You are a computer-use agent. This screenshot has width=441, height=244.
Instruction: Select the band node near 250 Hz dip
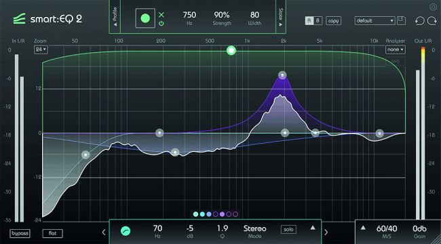pyautogui.click(x=175, y=152)
